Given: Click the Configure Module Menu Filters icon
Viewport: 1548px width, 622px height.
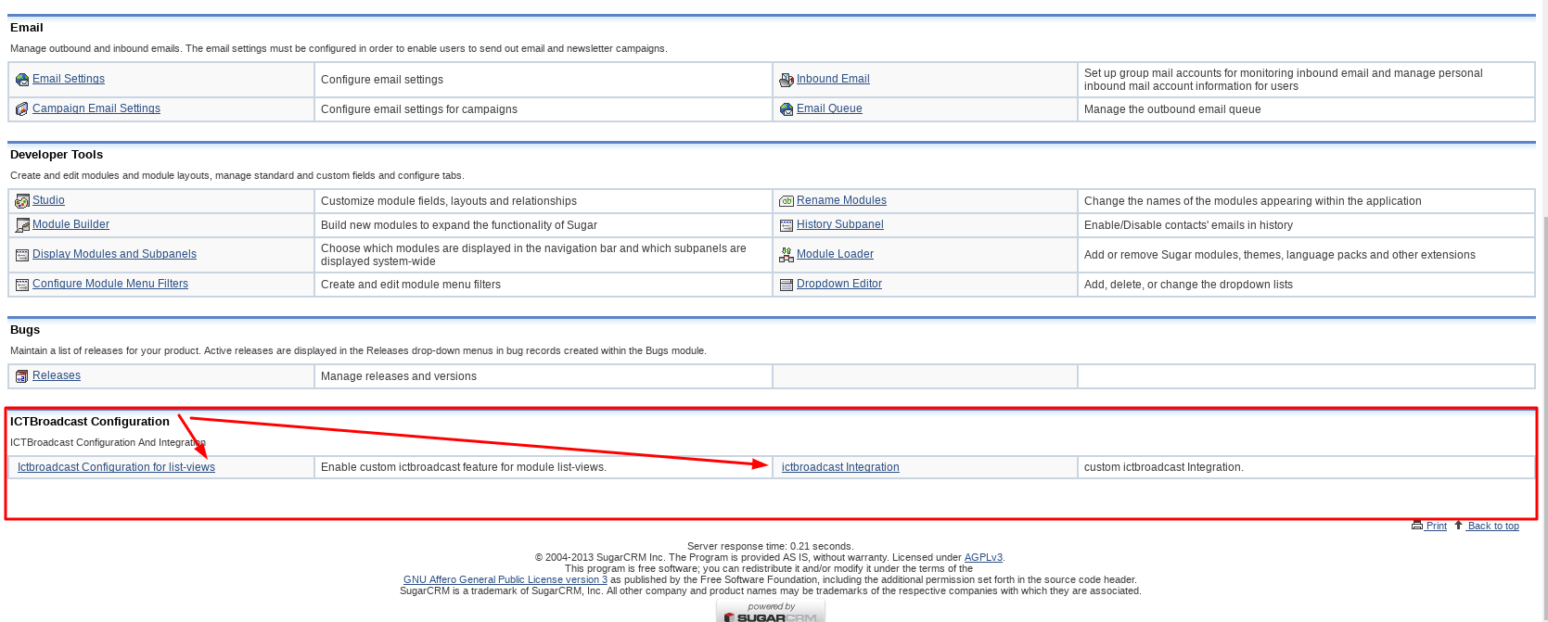Looking at the screenshot, I should click(x=22, y=285).
